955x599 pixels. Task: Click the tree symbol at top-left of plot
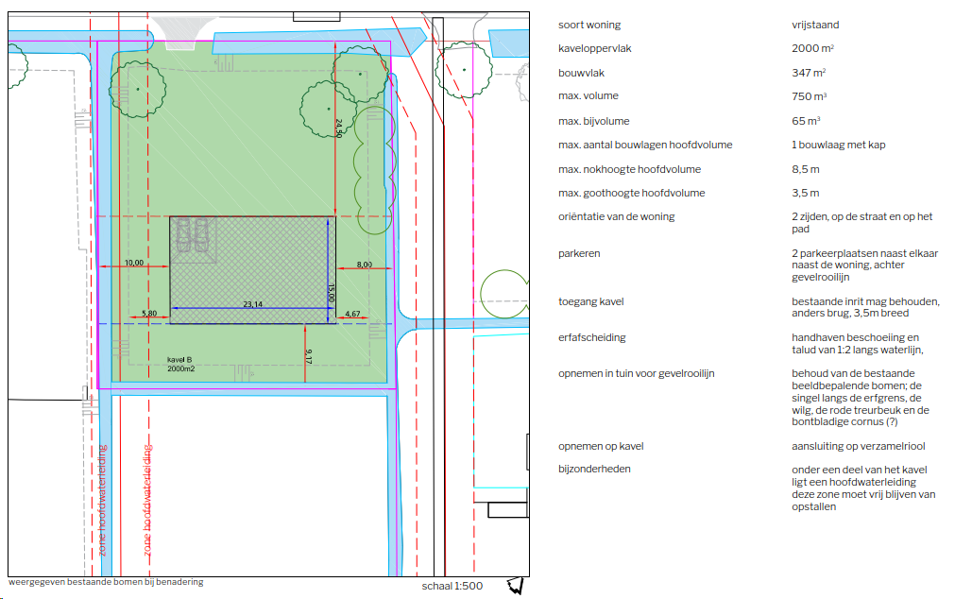[138, 89]
